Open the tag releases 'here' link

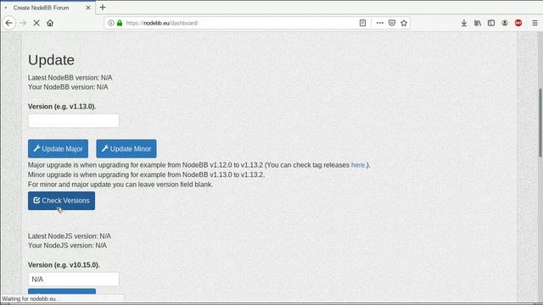[358, 165]
